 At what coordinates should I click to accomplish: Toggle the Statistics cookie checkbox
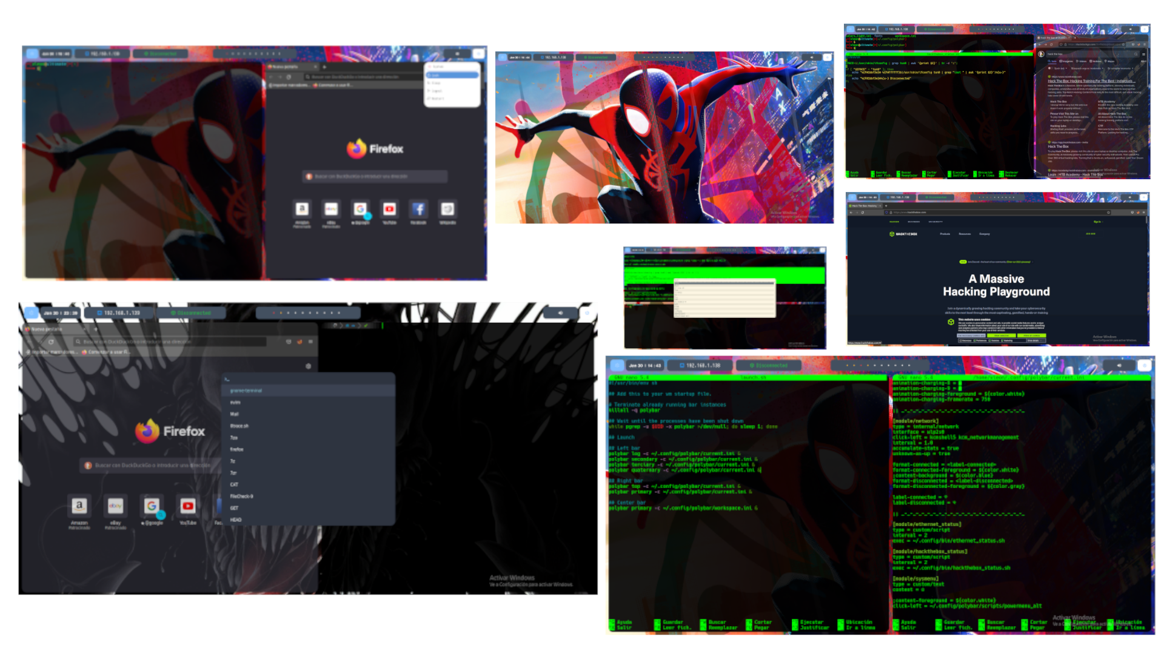[x=989, y=340]
